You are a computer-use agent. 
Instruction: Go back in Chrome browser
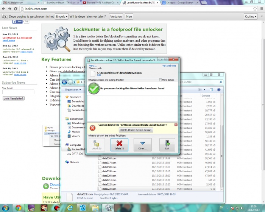click(x=4, y=9)
